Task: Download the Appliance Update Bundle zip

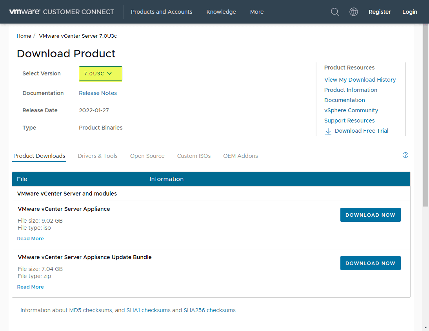Action: click(x=370, y=263)
